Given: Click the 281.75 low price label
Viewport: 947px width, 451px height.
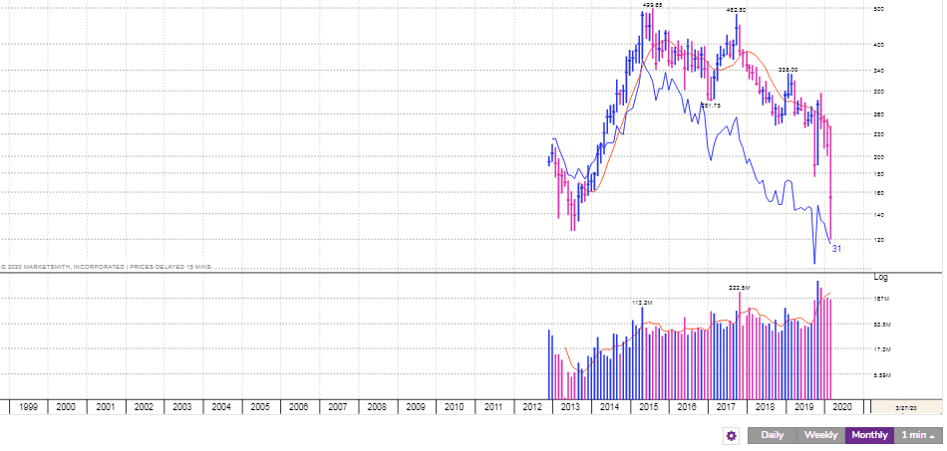Looking at the screenshot, I should coord(711,106).
